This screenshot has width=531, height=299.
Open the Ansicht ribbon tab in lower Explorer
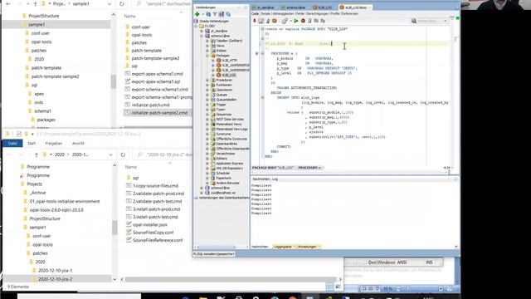(x=78, y=144)
